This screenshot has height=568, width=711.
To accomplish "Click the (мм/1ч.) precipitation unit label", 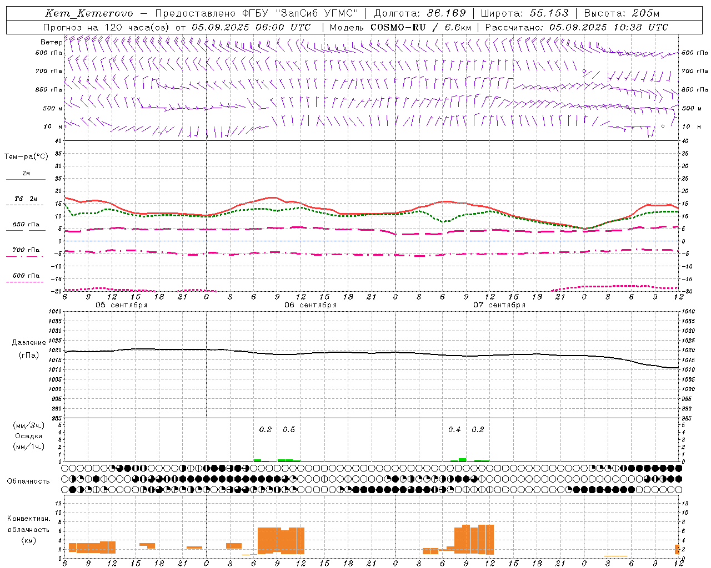I will pos(29,447).
